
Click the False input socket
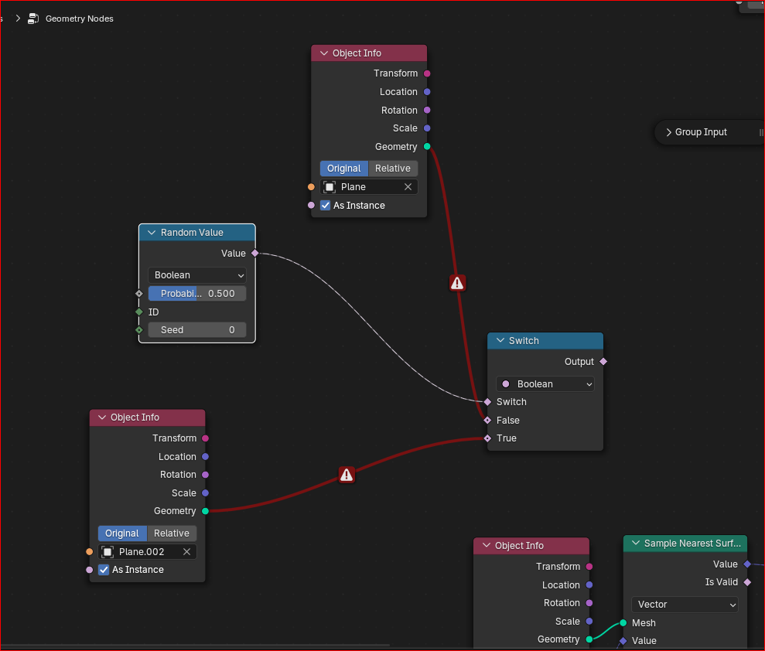point(487,420)
